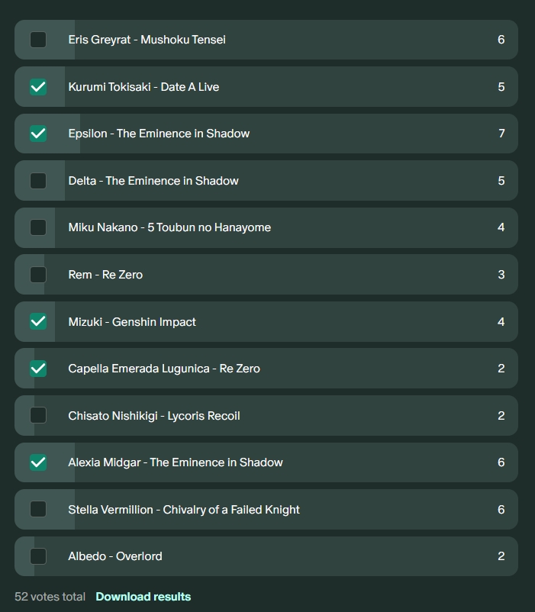Viewport: 535px width, 612px height.
Task: Uncheck Alexia Midgar checkbox
Action: [x=38, y=462]
